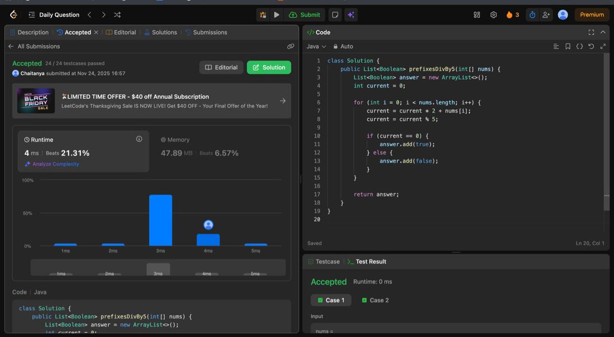Open the Analyze Complexity link

[x=54, y=164]
